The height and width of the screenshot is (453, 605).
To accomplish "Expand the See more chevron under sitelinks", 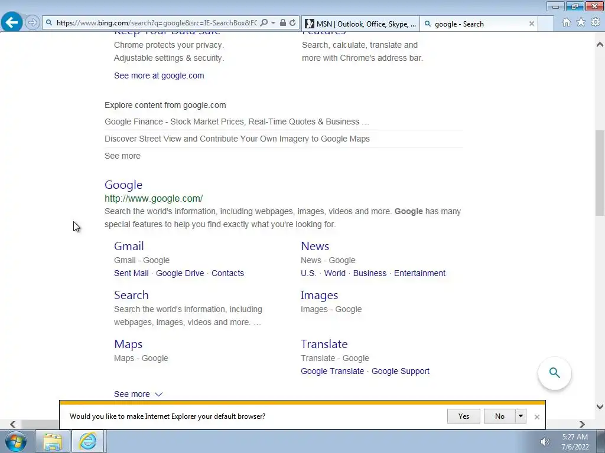I will pos(158,394).
